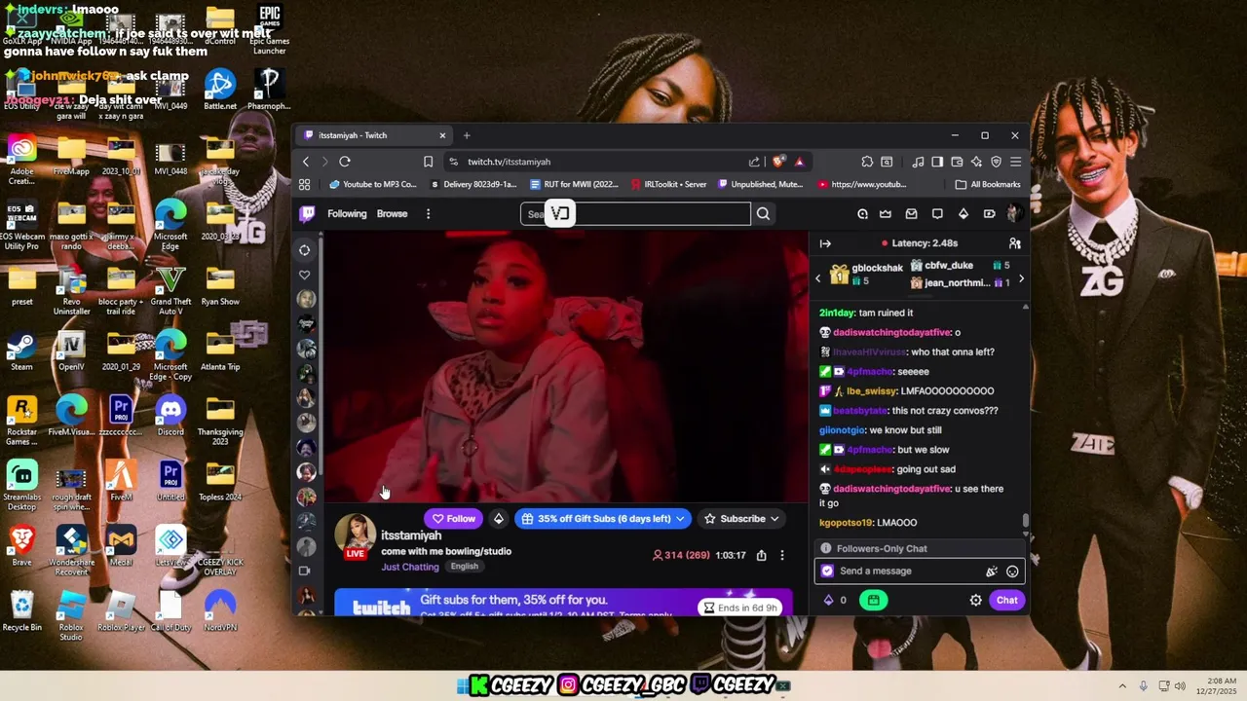Open NordVPN desktop shortcut
This screenshot has width=1247, height=701.
point(220,612)
